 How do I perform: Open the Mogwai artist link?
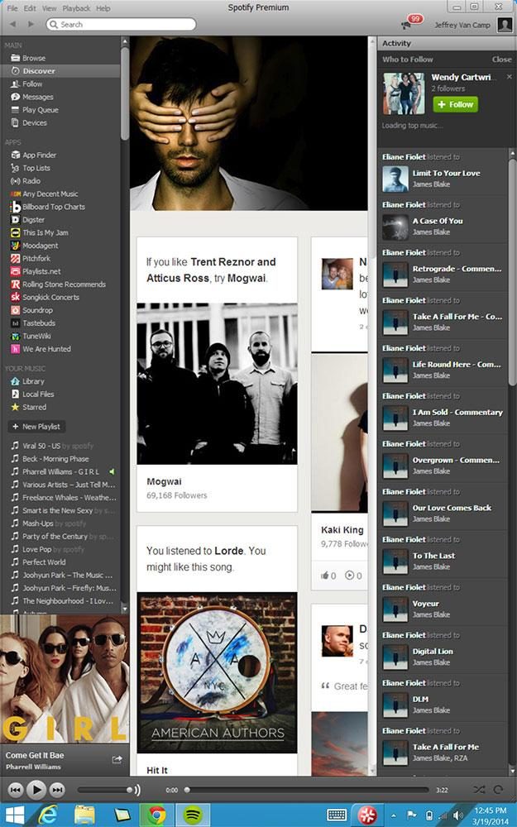[x=164, y=481]
